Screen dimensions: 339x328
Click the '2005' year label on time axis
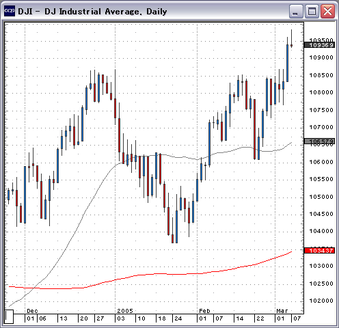[x=125, y=311]
